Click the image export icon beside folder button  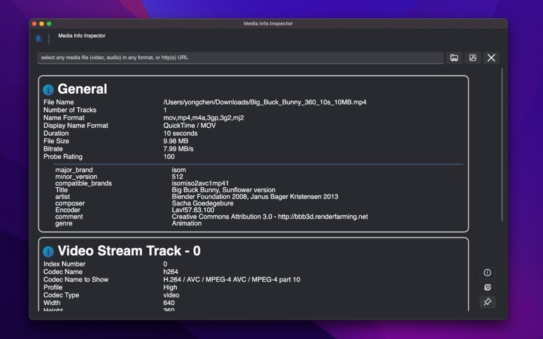pos(473,58)
